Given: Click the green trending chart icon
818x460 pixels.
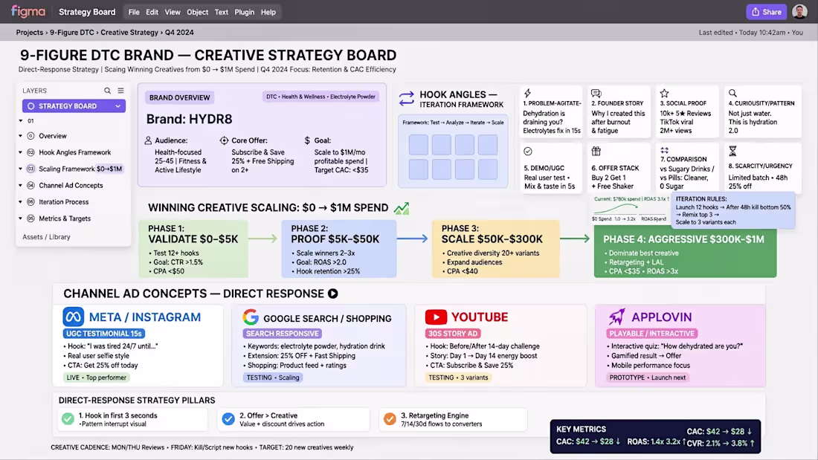Looking at the screenshot, I should 401,208.
